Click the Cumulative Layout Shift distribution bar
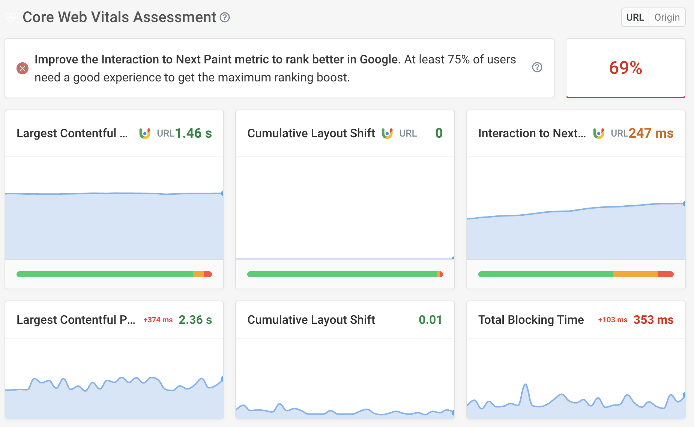The image size is (694, 427). point(345,274)
